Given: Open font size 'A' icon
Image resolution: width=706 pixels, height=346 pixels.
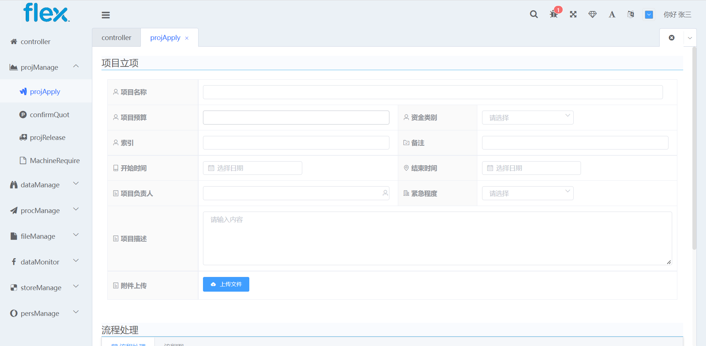Looking at the screenshot, I should (x=612, y=14).
